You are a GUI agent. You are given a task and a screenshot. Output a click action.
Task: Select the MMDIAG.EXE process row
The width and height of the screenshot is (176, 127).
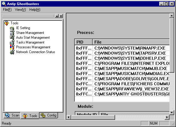click(122, 74)
